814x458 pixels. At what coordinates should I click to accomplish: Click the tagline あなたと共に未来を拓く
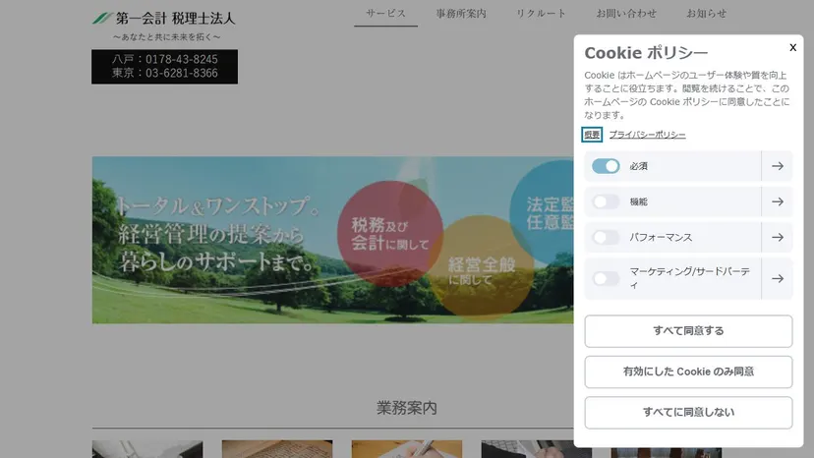[x=167, y=37]
